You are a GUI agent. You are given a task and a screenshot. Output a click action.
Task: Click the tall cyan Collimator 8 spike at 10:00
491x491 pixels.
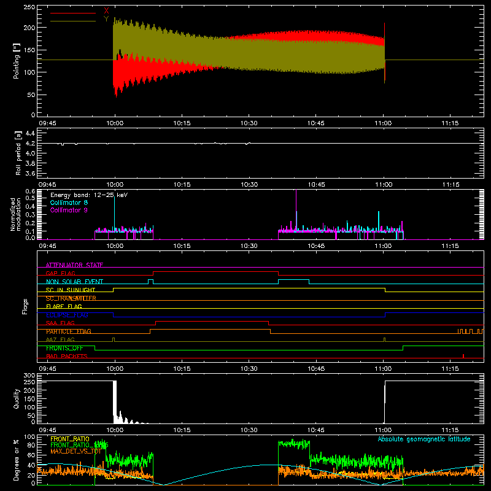pos(115,213)
